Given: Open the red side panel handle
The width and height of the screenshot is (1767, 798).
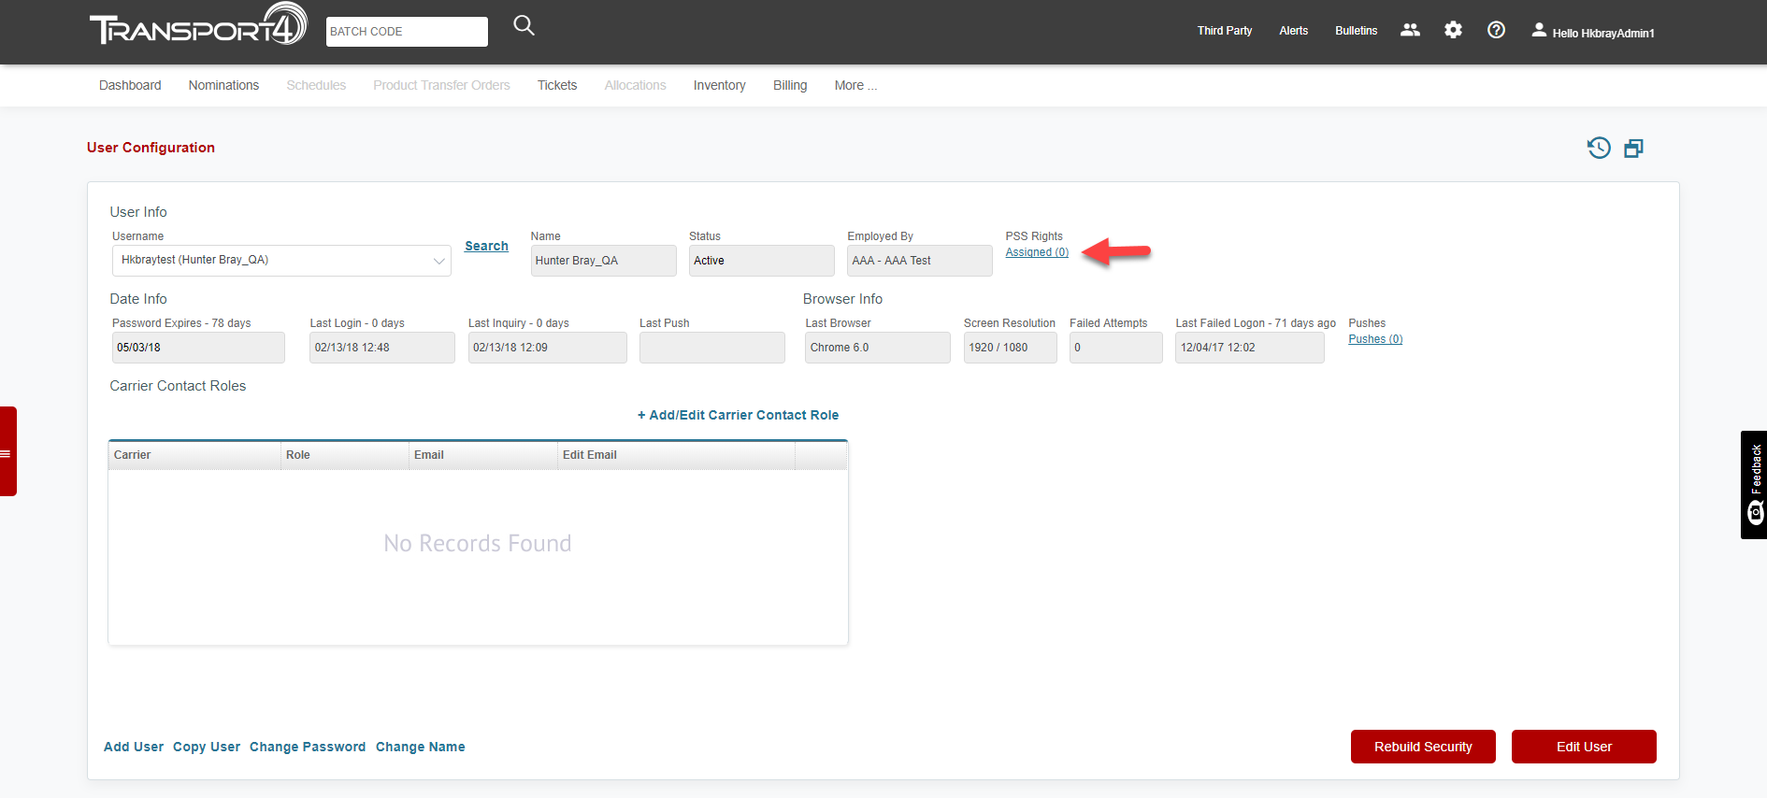Looking at the screenshot, I should click(7, 452).
